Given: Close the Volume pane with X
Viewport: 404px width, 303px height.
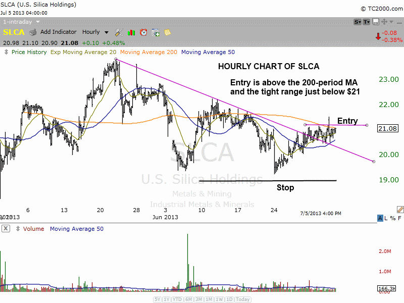Looking at the screenshot, I should tap(6, 229).
